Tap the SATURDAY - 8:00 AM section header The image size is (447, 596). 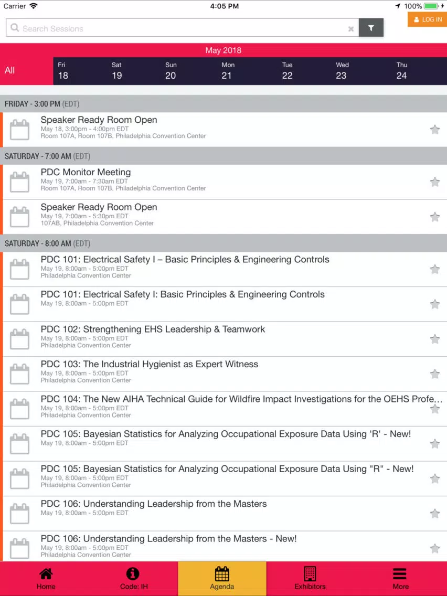click(223, 243)
